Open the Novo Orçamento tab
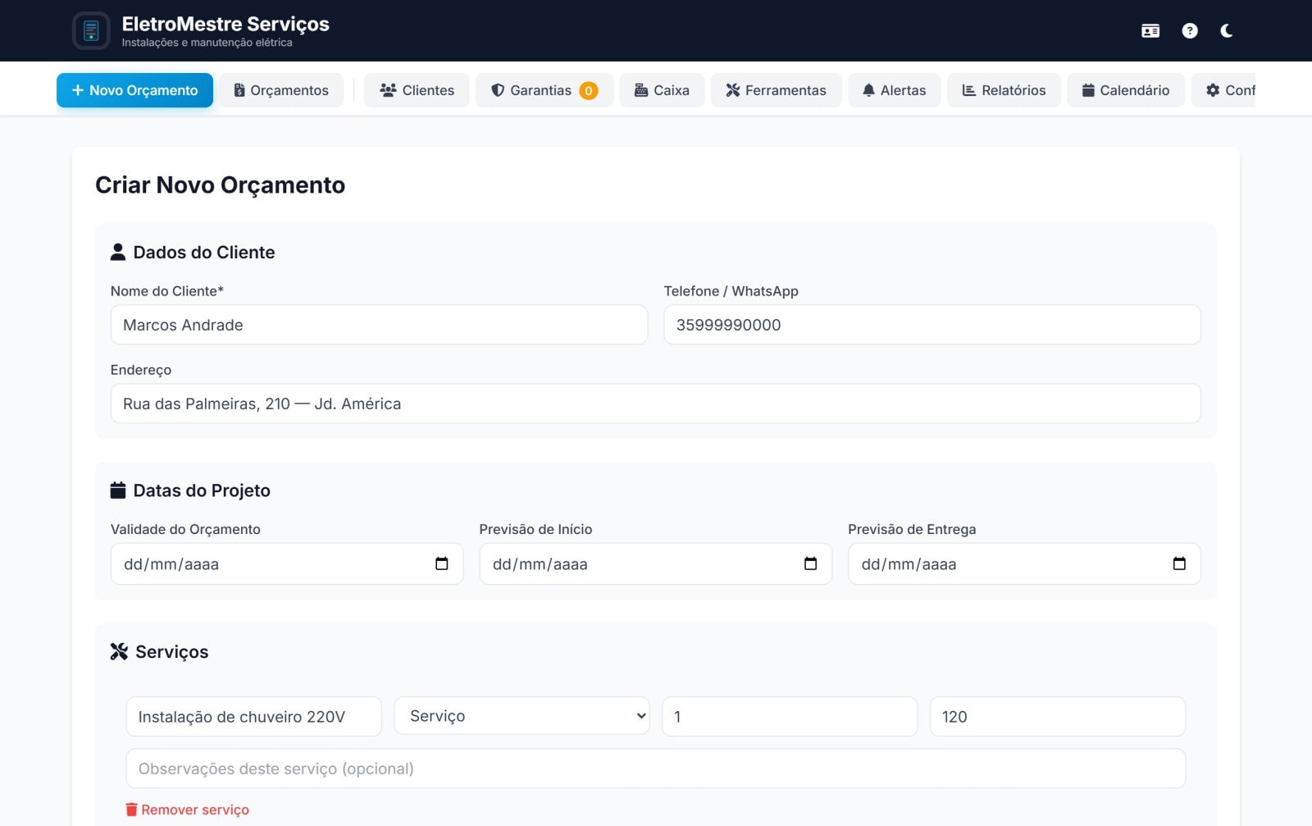The image size is (1312, 826). tap(134, 90)
